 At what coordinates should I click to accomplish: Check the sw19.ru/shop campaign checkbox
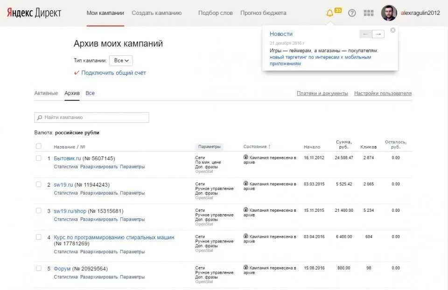pos(39,210)
